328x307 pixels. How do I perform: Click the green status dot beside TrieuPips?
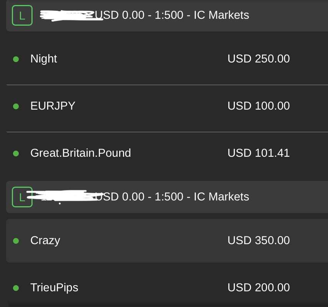(16, 288)
